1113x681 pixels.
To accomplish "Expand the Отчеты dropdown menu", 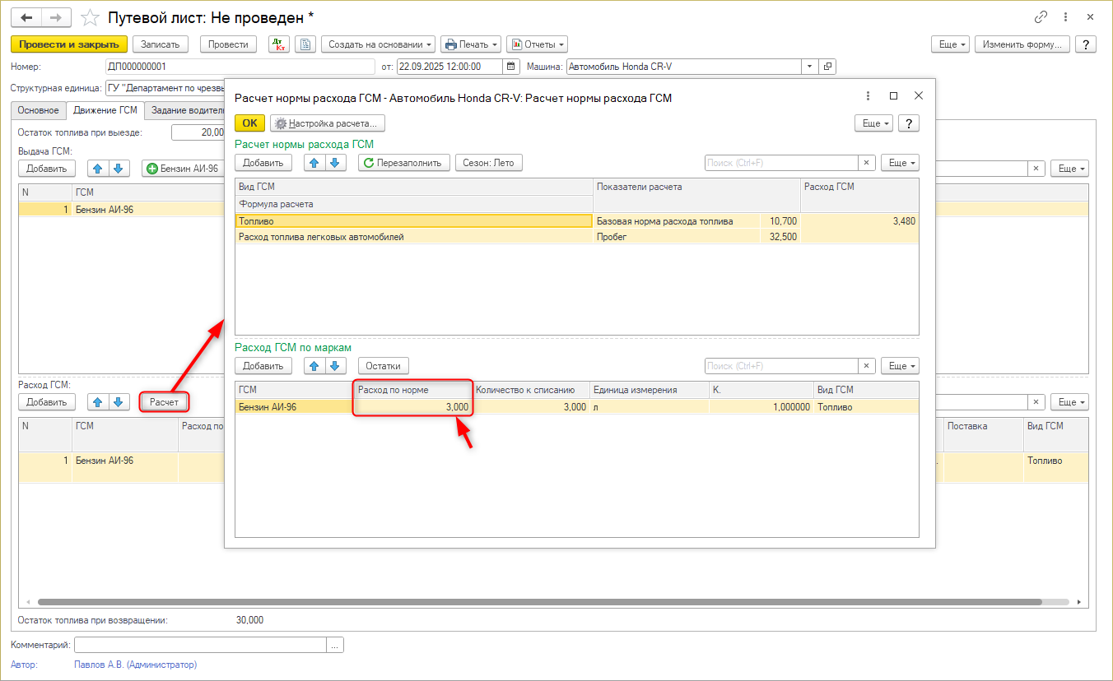I will pos(537,44).
